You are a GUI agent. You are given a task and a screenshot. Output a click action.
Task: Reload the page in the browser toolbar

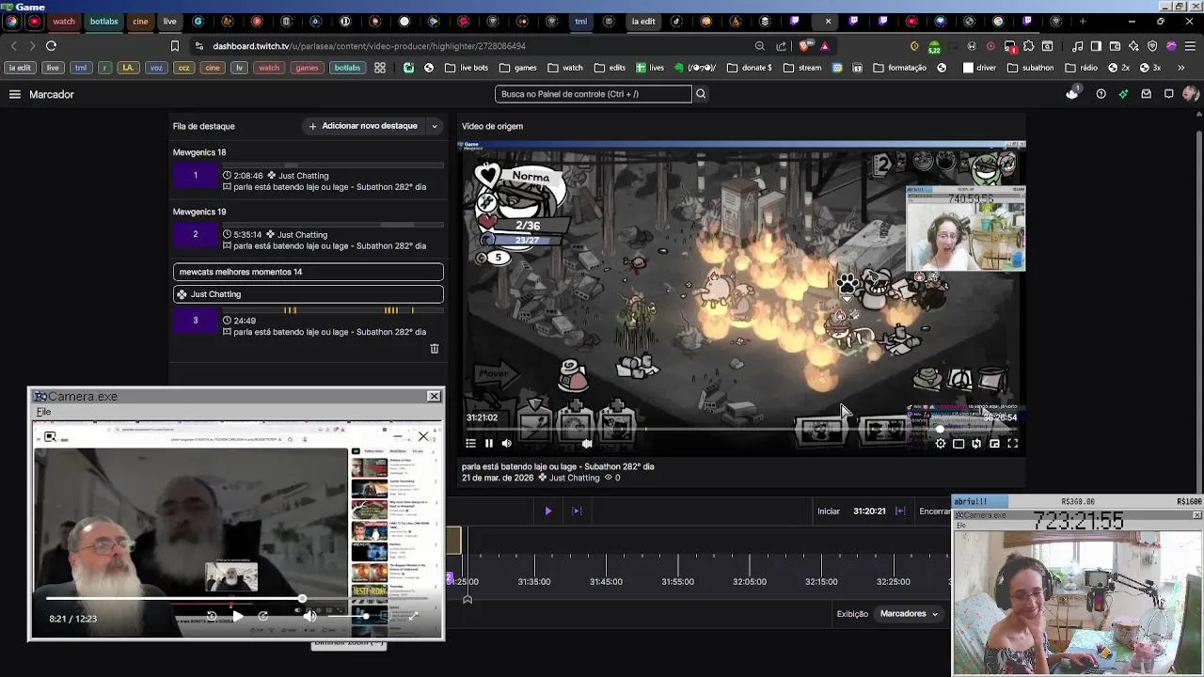51,45
